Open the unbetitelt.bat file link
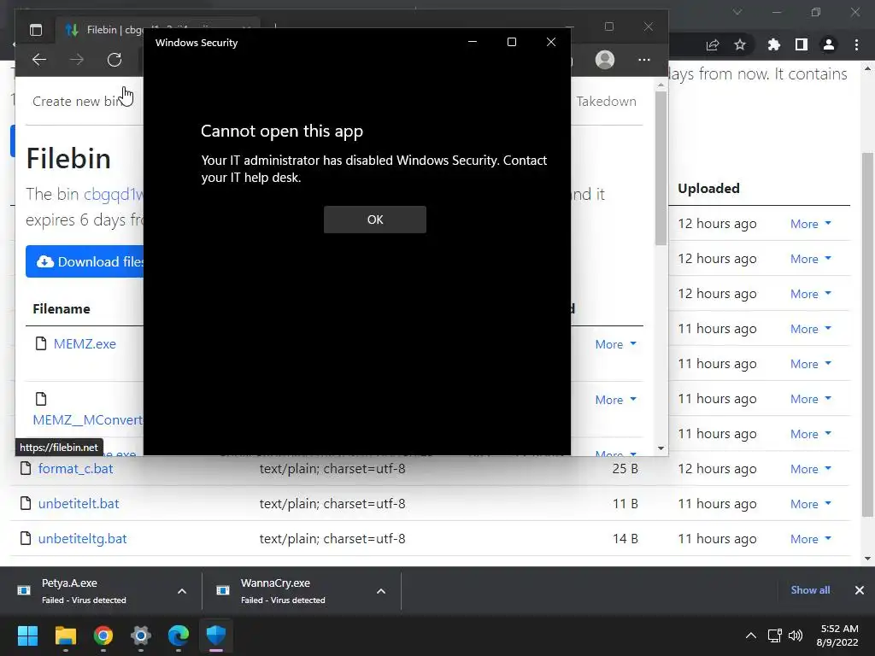The image size is (875, 656). coord(79,504)
